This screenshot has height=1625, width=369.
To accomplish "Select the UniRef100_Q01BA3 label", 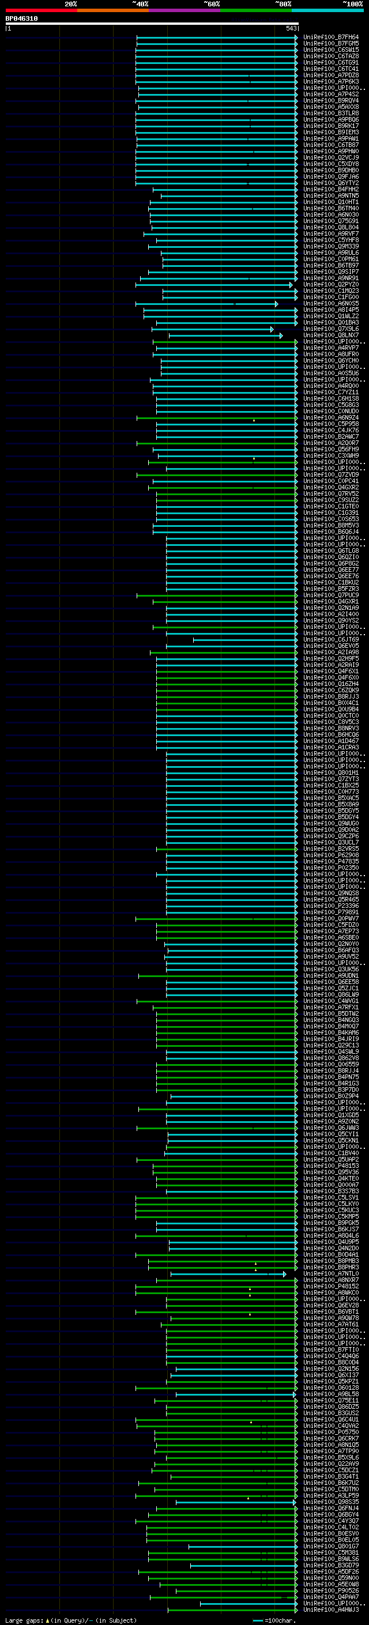I will pos(331,323).
